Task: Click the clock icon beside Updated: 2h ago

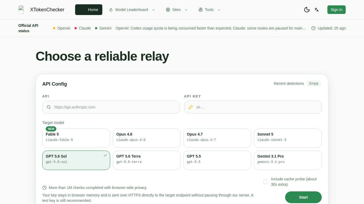Action: 313,28
